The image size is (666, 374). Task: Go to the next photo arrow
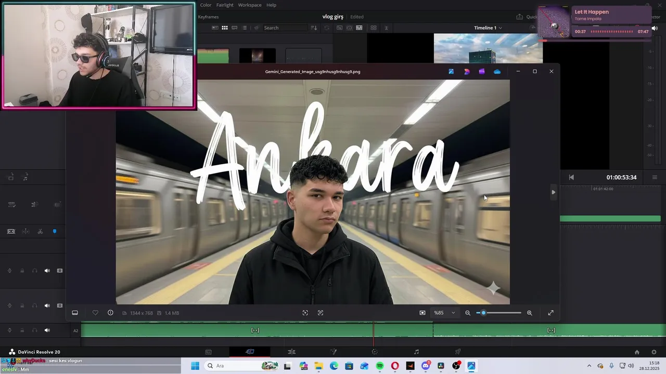pos(553,192)
